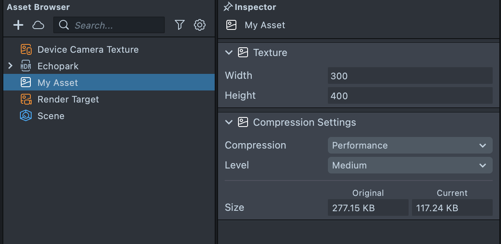Click the Height value field
The image size is (501, 244).
pos(410,96)
